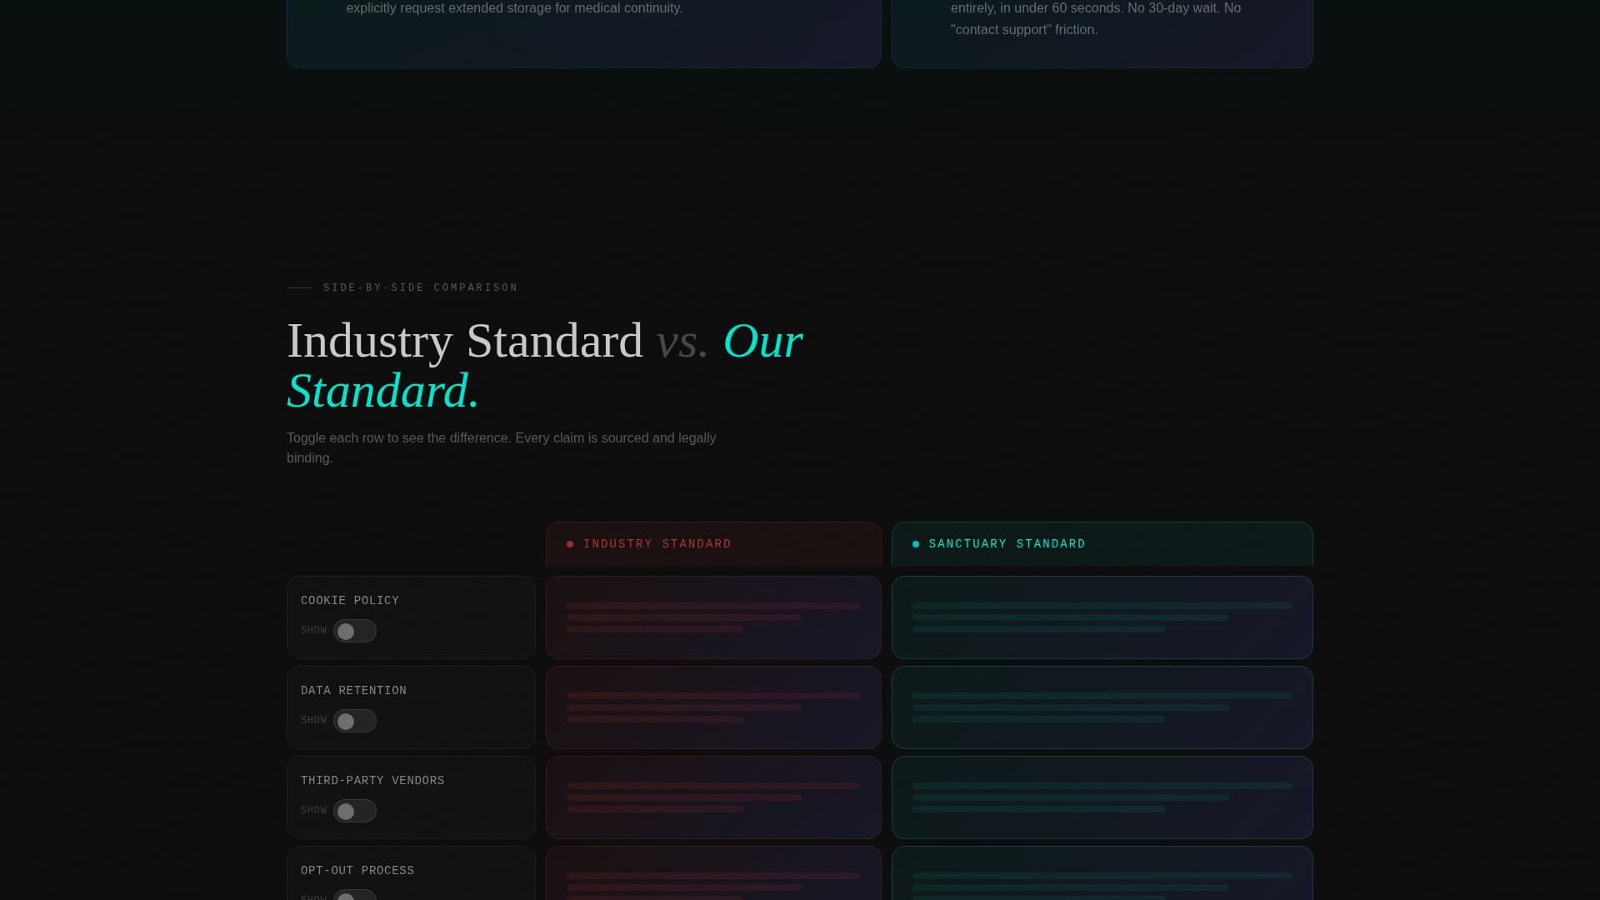Select the Opt-Out Process label
The height and width of the screenshot is (900, 1600).
[x=357, y=871]
